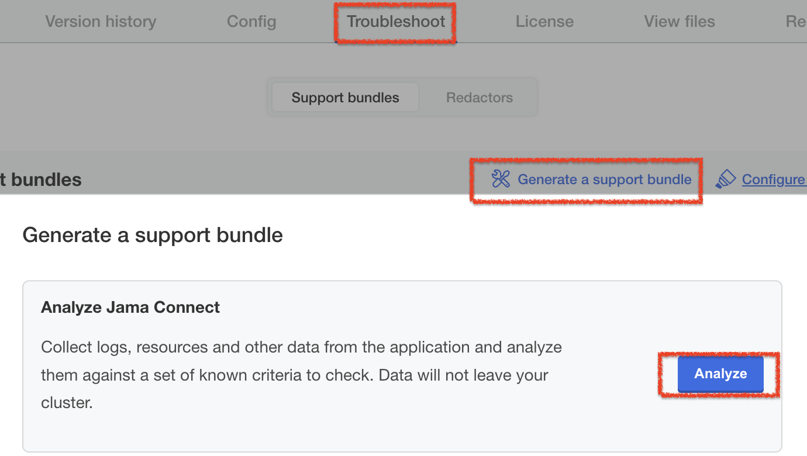
Task: Switch to the View files tab
Action: click(x=680, y=22)
